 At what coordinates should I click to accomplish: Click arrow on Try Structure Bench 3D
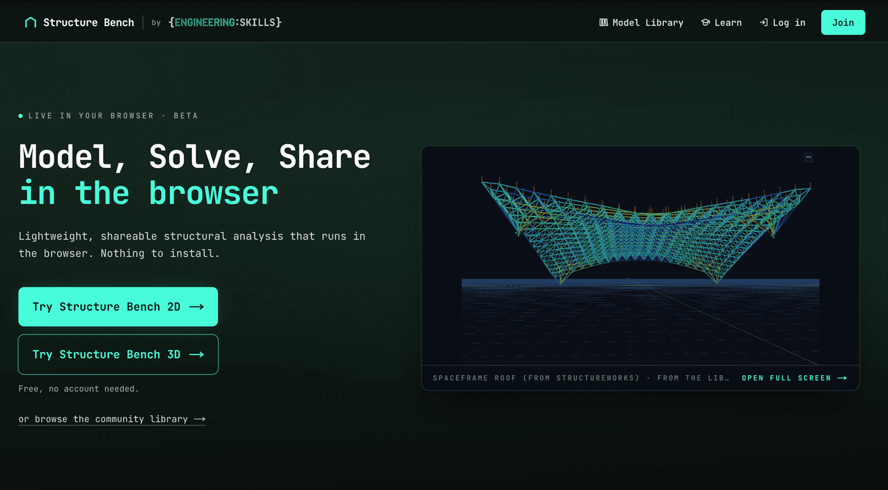click(x=197, y=354)
